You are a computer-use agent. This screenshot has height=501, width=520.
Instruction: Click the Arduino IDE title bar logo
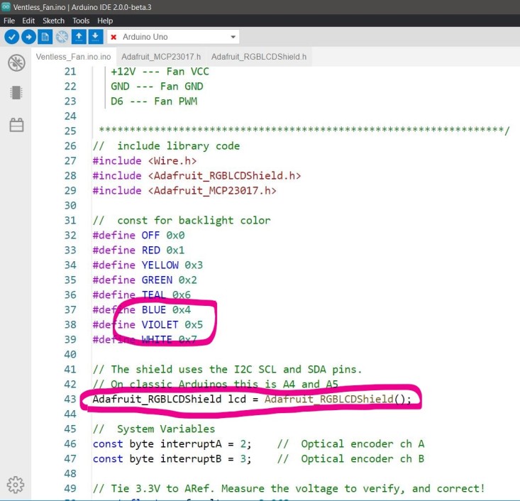[6, 6]
